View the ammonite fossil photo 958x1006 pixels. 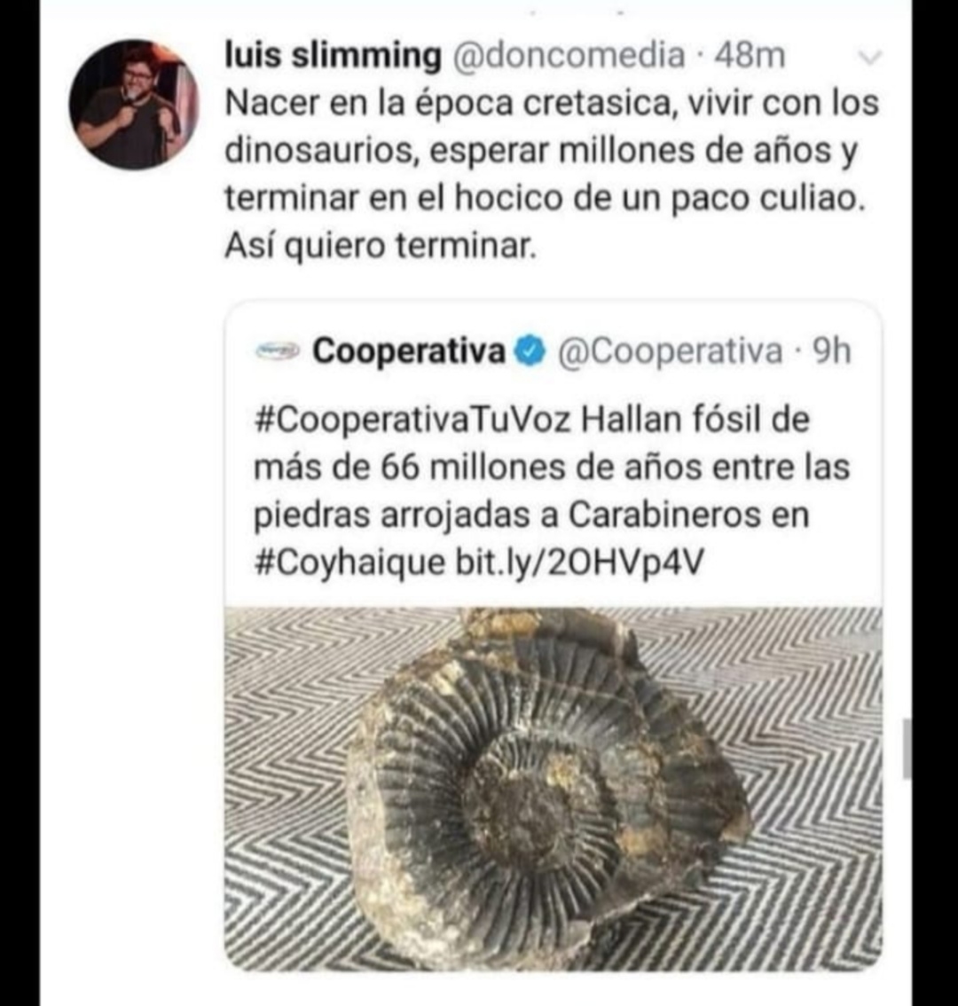554,789
